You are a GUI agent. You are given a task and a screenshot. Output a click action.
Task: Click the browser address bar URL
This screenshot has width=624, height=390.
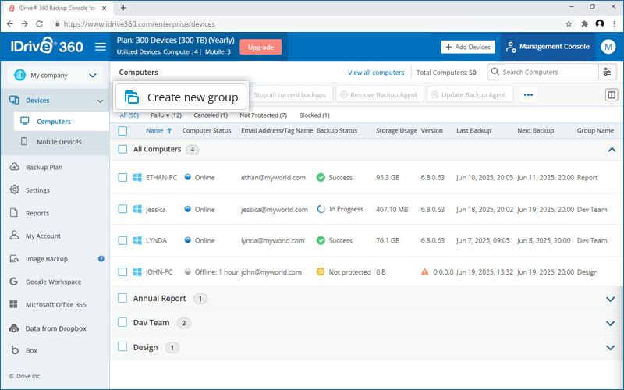pos(140,24)
